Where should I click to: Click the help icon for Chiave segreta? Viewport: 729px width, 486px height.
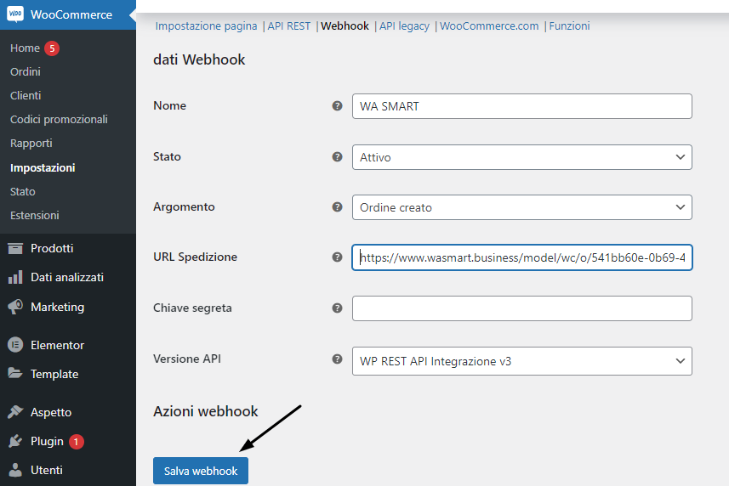[x=337, y=308]
